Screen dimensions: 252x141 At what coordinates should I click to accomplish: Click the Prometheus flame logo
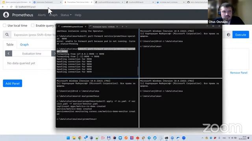tap(6, 15)
